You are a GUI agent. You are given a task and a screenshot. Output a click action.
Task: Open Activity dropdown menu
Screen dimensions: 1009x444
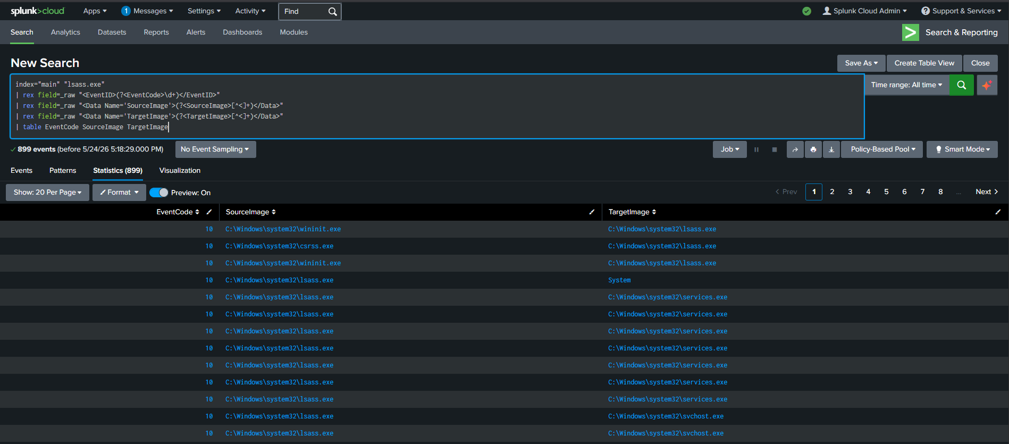250,11
